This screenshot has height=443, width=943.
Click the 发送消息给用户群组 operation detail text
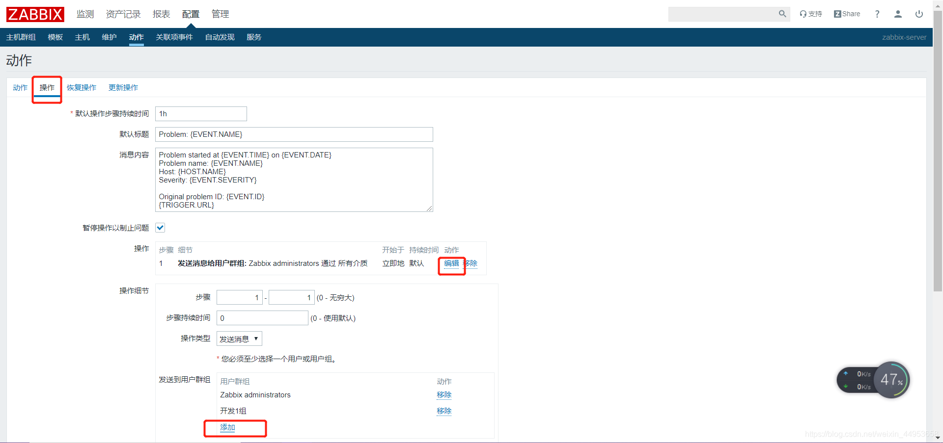pyautogui.click(x=273, y=263)
